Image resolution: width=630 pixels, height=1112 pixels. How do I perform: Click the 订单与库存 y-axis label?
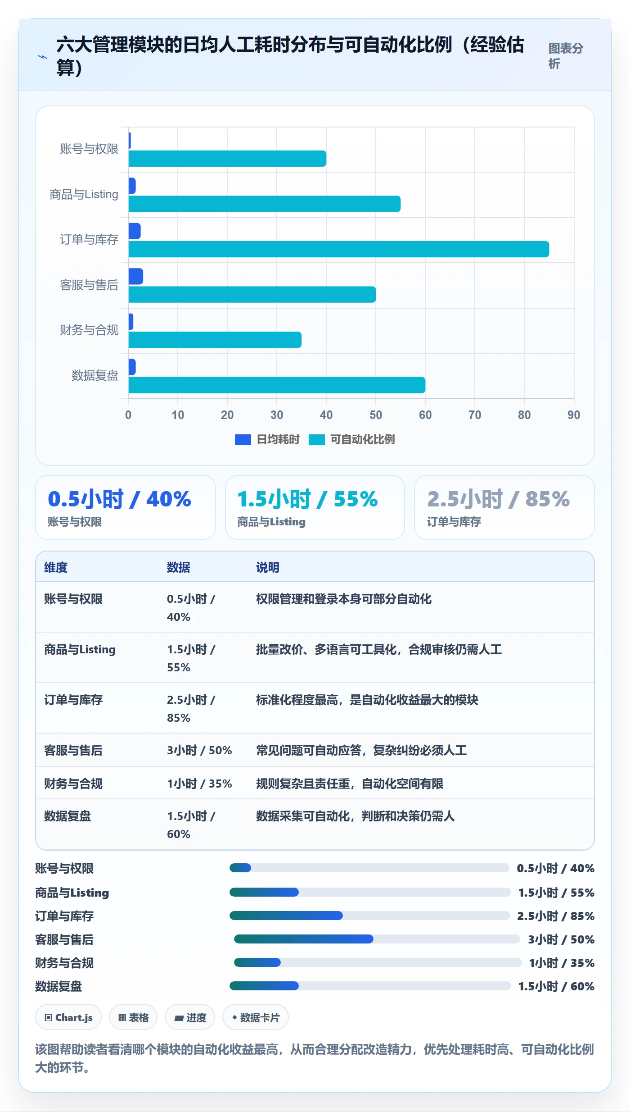tap(89, 240)
